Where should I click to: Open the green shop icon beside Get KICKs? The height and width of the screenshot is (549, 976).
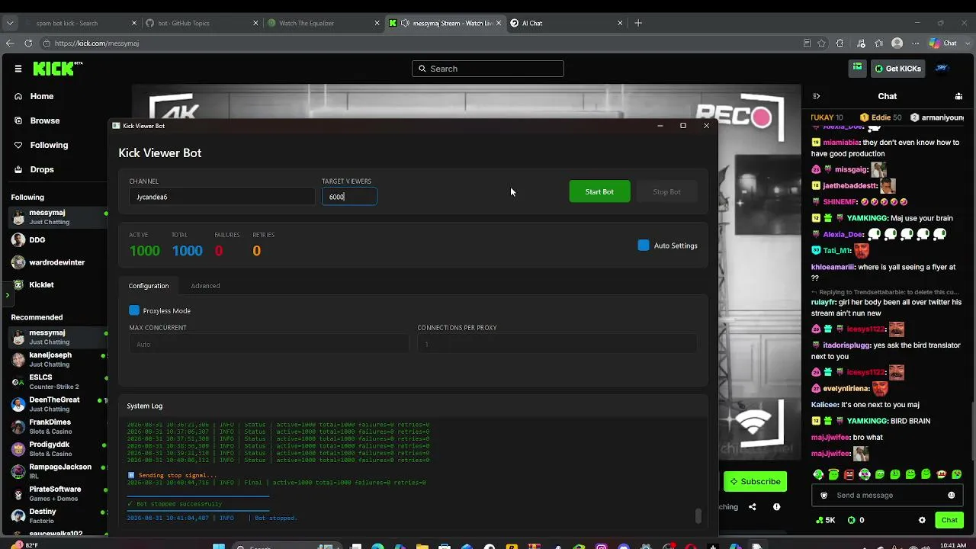click(858, 68)
